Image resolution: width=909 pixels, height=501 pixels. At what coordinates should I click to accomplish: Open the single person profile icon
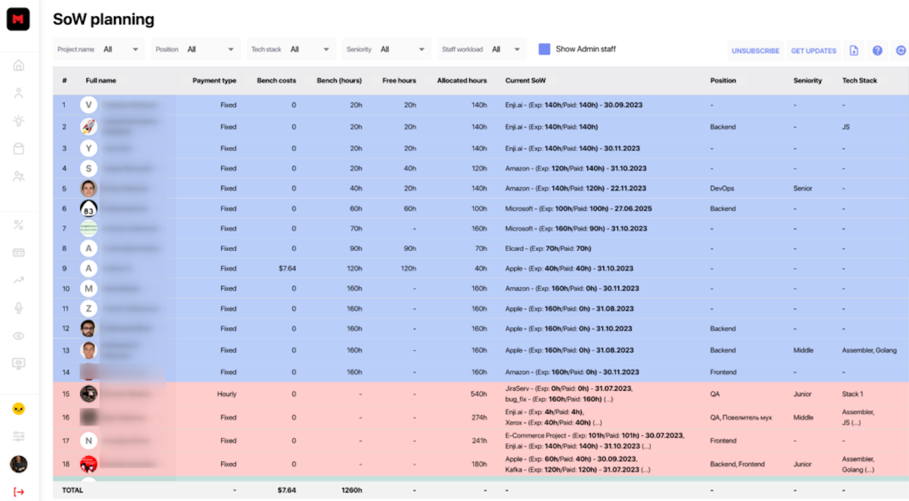pos(19,93)
